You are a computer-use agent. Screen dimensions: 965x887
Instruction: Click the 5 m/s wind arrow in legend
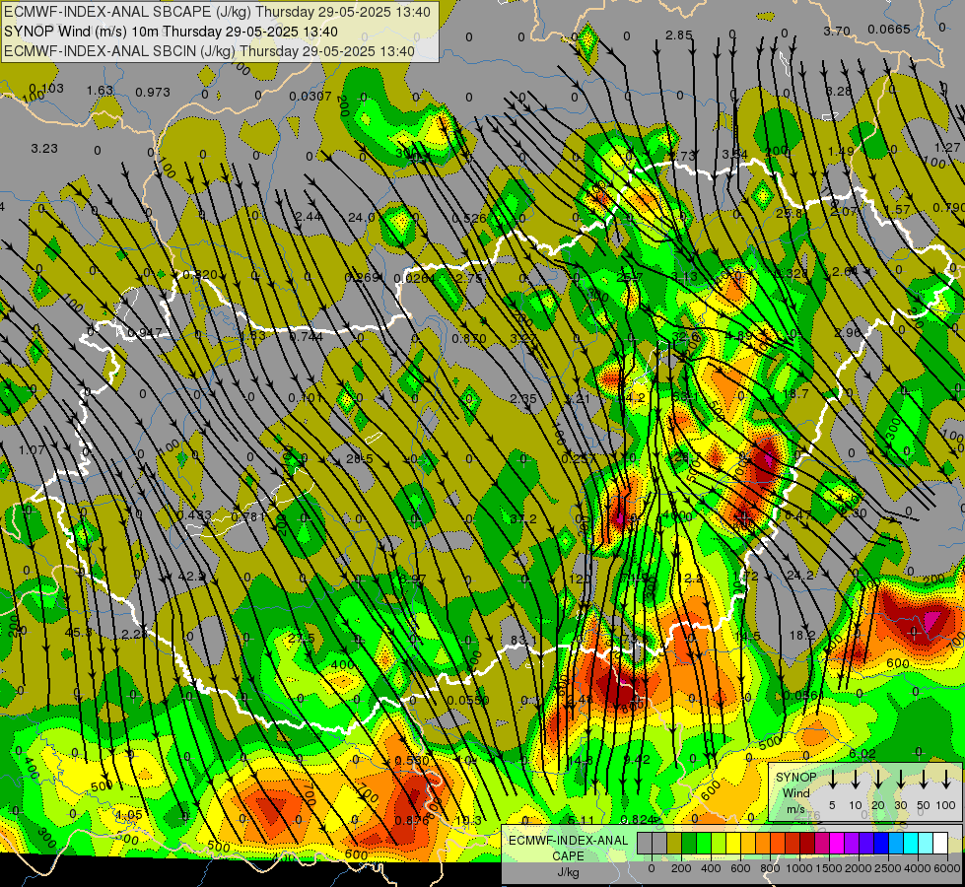pos(833,780)
